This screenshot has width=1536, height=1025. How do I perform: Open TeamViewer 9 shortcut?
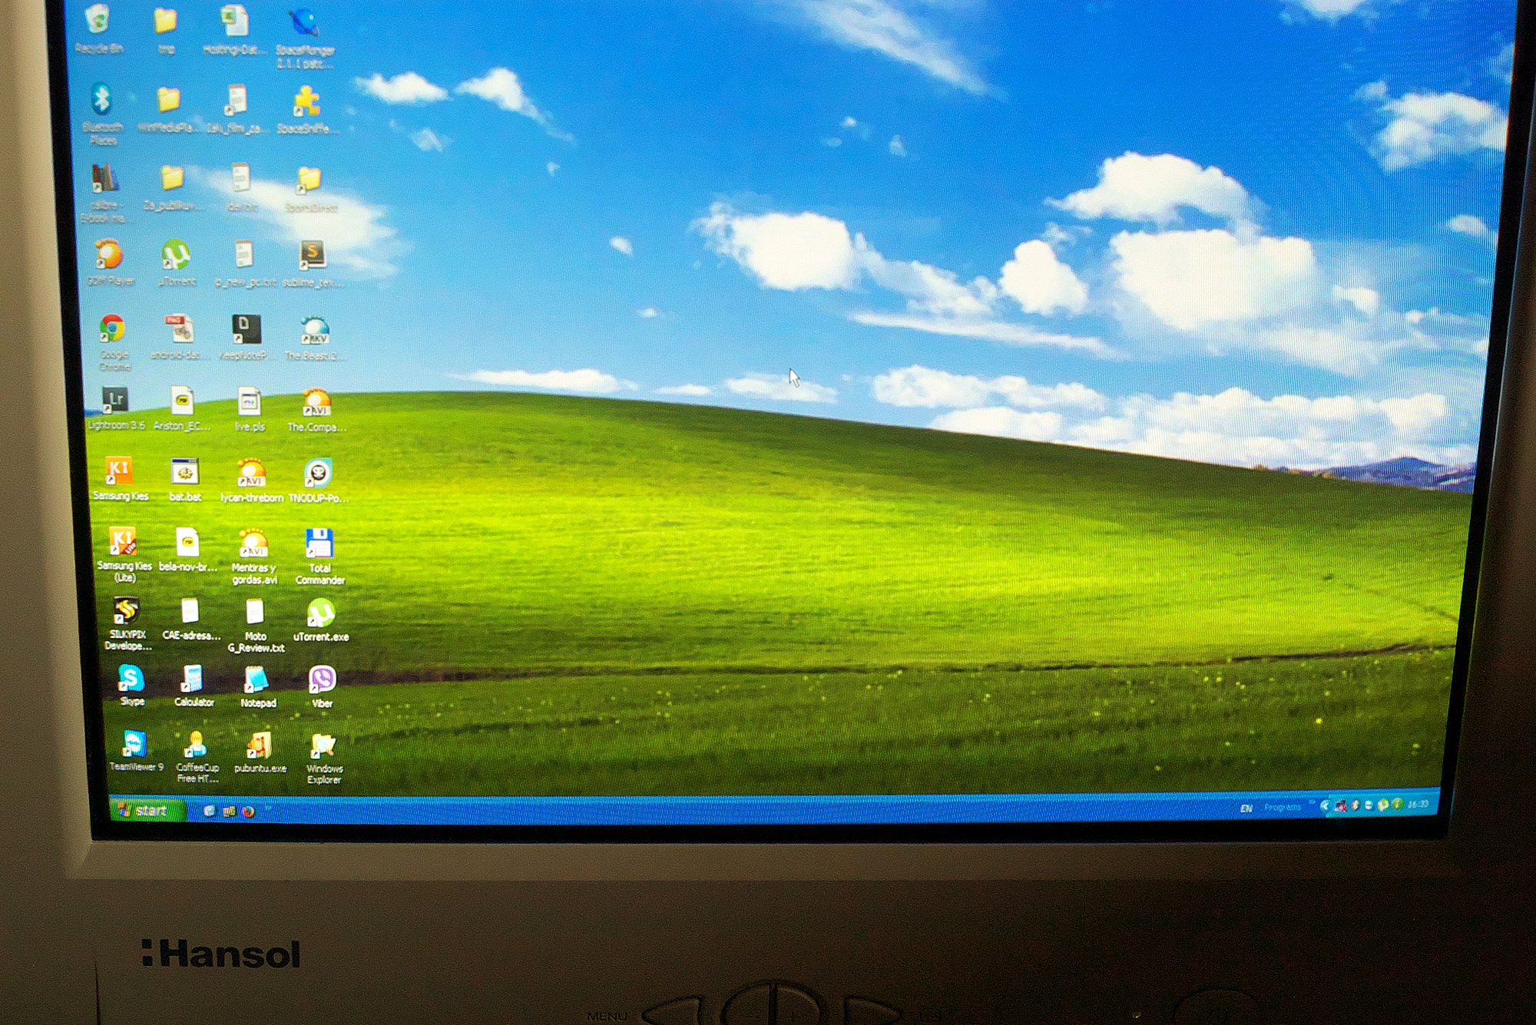coord(136,751)
